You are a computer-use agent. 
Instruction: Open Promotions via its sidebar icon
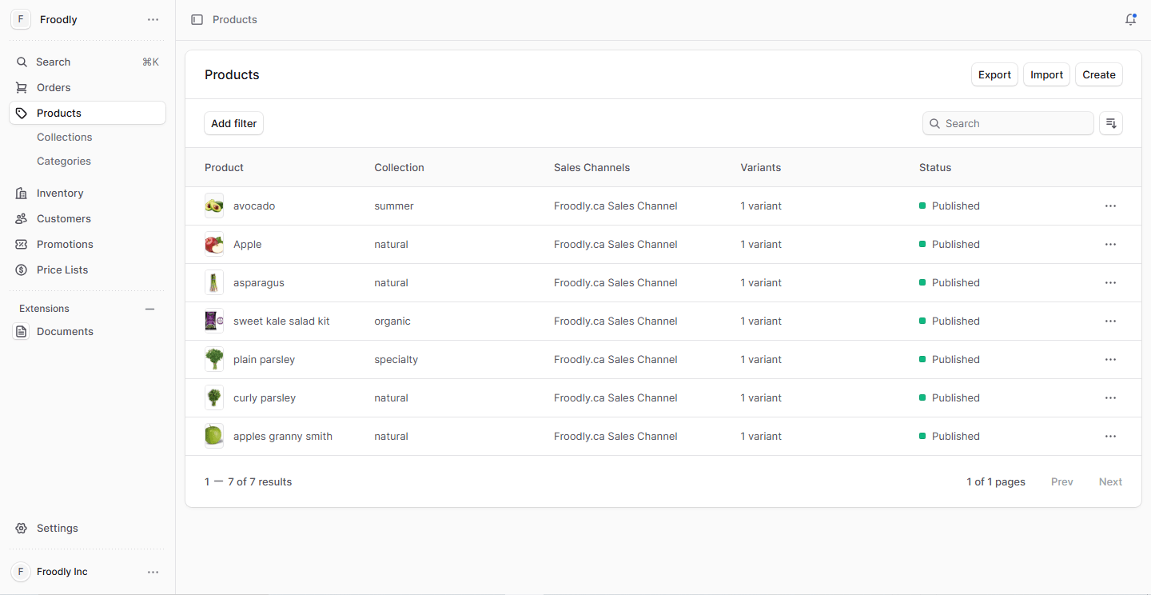click(x=22, y=244)
